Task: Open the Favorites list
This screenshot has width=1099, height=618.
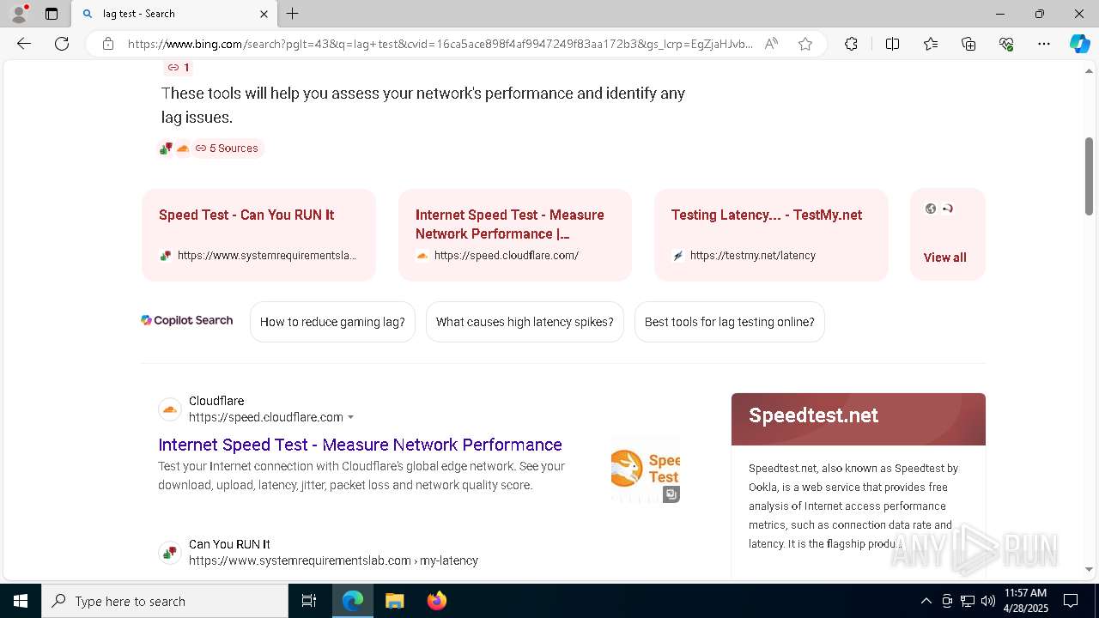Action: pyautogui.click(x=931, y=44)
